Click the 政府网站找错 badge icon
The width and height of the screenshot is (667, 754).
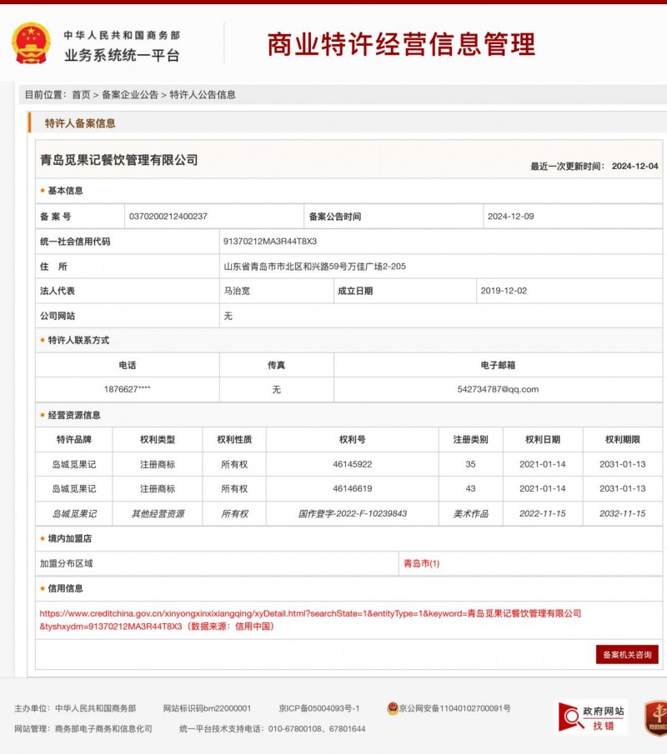pyautogui.click(x=591, y=717)
